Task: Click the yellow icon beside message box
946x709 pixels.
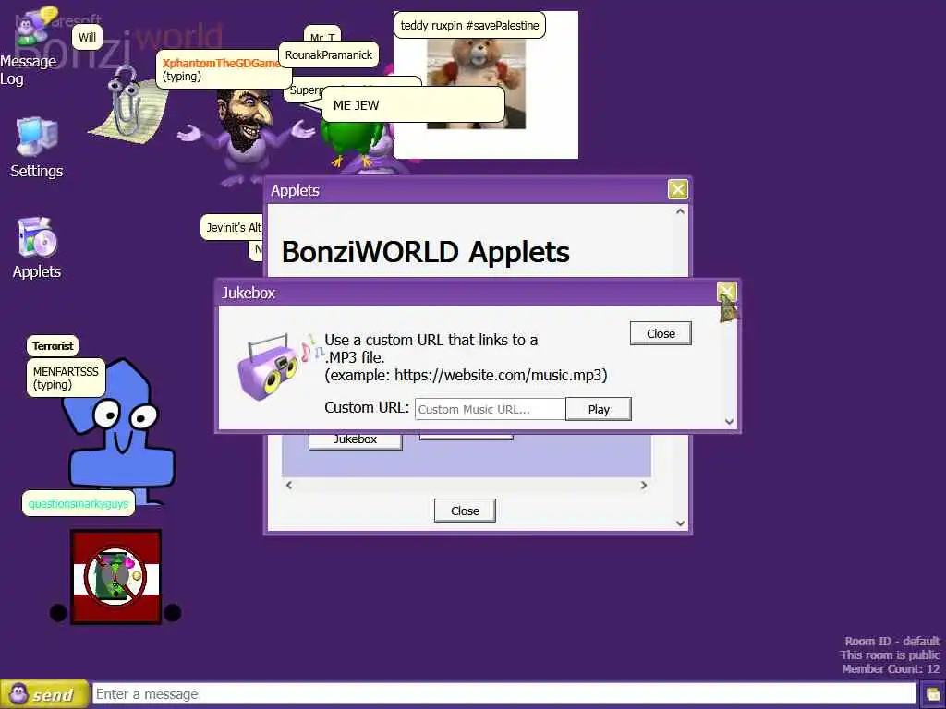Action: pos(933,695)
